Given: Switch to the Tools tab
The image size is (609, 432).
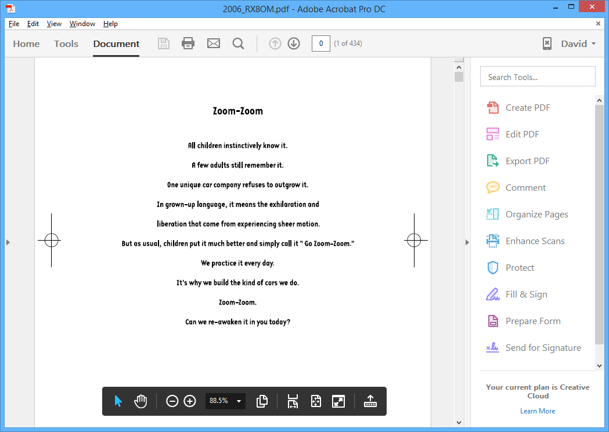Looking at the screenshot, I should pyautogui.click(x=66, y=44).
